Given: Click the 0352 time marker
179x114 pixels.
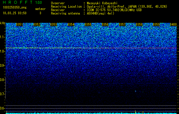Looking at the screenshot, I should tap(37, 25).
